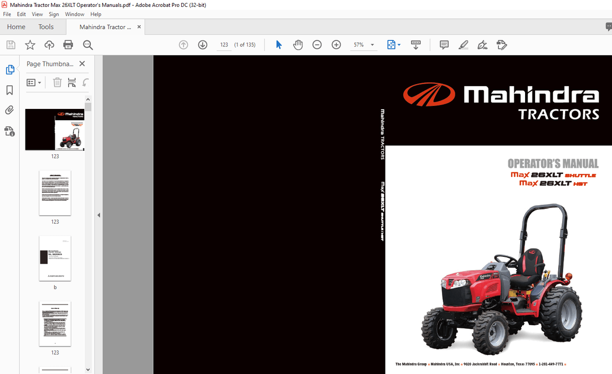Click the Print document icon
The height and width of the screenshot is (374, 612).
pos(68,44)
